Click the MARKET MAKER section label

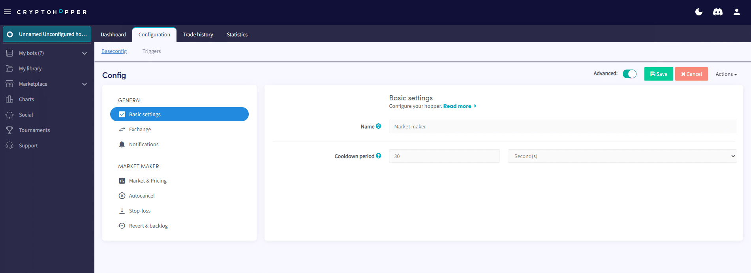click(x=139, y=166)
